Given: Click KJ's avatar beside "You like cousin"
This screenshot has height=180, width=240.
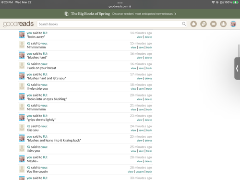Looking at the screenshot, I should pyautogui.click(x=22, y=169).
